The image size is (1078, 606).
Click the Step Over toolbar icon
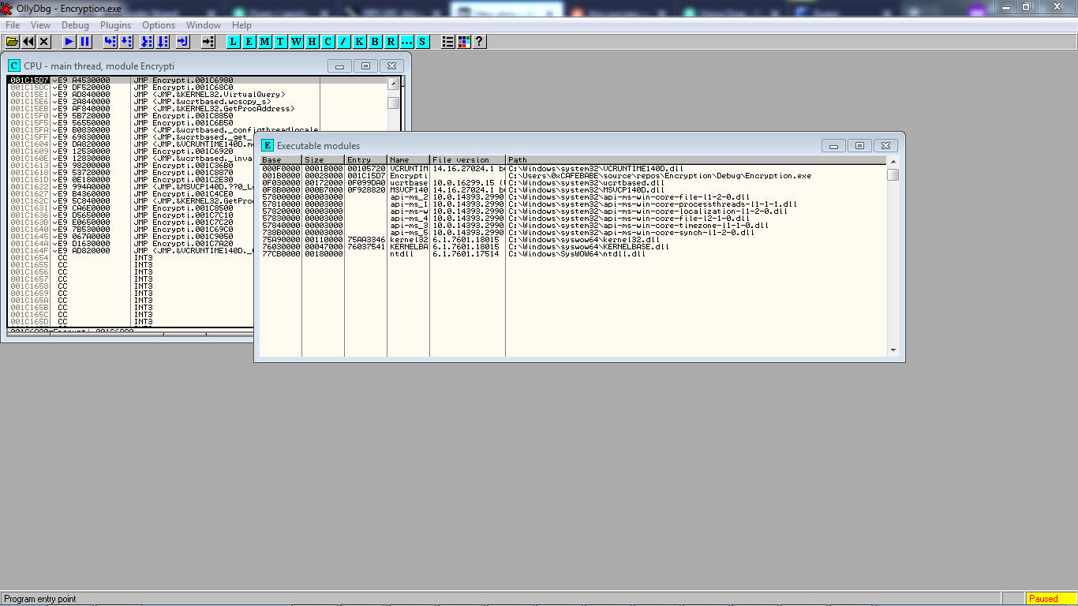(x=125, y=42)
